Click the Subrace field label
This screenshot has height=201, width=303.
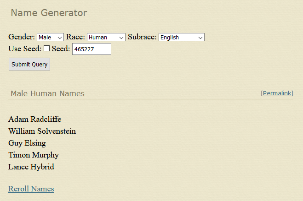pyautogui.click(x=142, y=37)
